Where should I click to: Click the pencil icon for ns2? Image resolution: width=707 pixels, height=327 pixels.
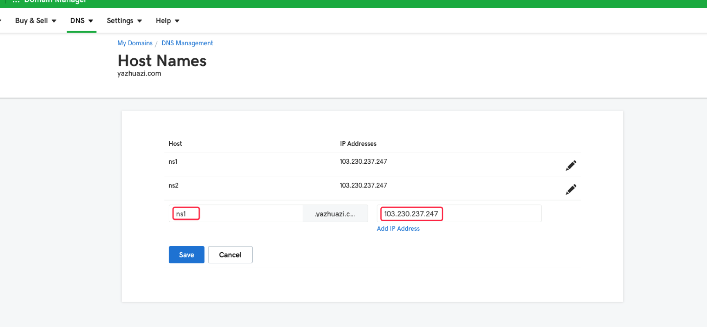click(571, 189)
